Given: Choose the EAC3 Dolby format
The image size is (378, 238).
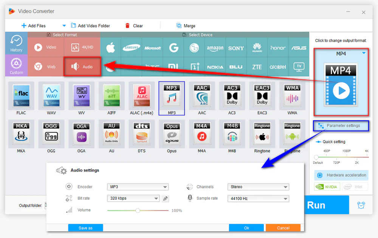Looking at the screenshot, I should click(262, 96).
